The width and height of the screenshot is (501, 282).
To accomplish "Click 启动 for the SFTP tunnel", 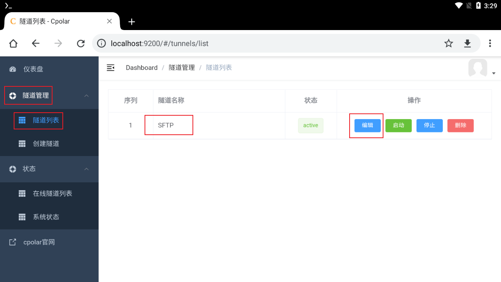I will [x=399, y=125].
